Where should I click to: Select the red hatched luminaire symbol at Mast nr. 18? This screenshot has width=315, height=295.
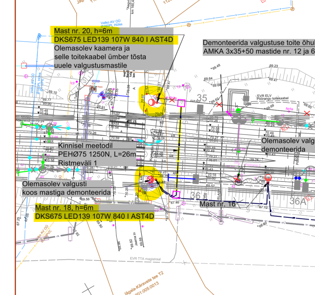coord(150,179)
